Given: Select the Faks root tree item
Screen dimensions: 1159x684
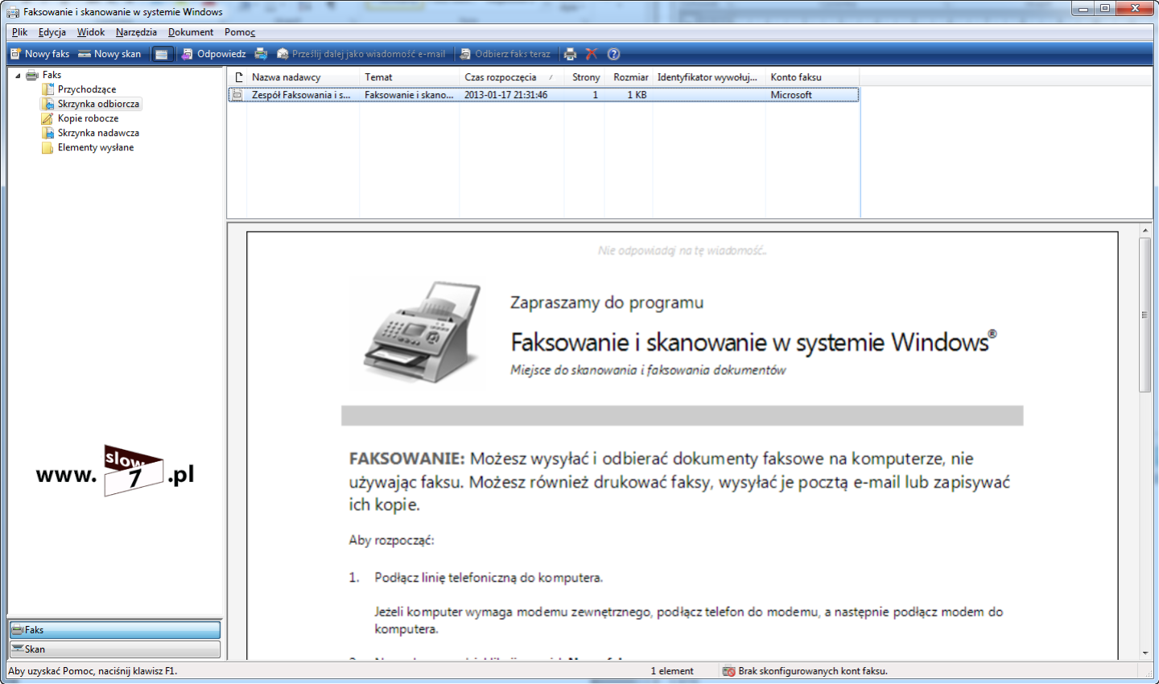Looking at the screenshot, I should tap(52, 75).
